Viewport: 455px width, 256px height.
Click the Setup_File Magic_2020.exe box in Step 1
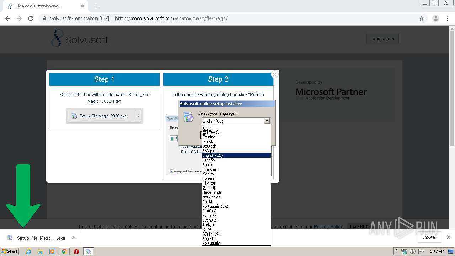click(102, 116)
